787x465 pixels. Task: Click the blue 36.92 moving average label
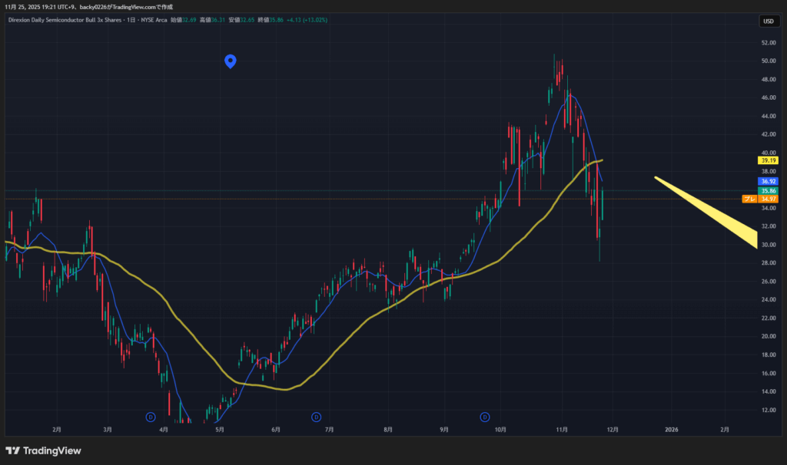pyautogui.click(x=768, y=181)
